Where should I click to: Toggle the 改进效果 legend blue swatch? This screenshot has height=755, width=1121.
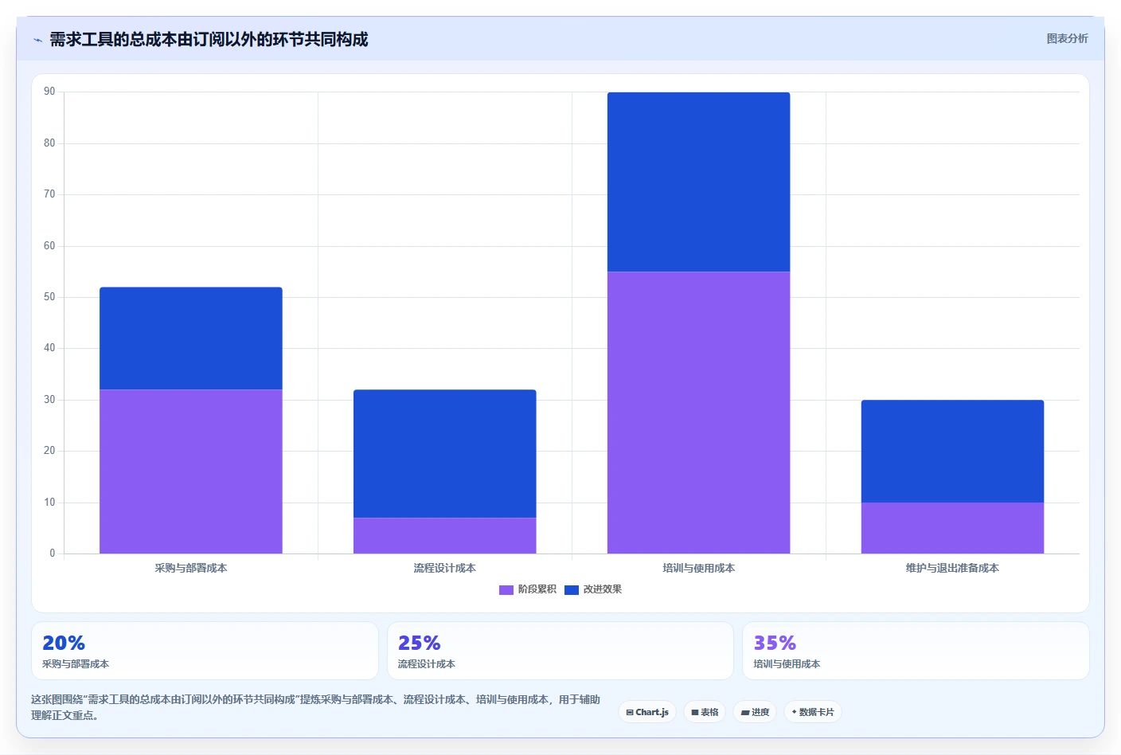click(571, 589)
